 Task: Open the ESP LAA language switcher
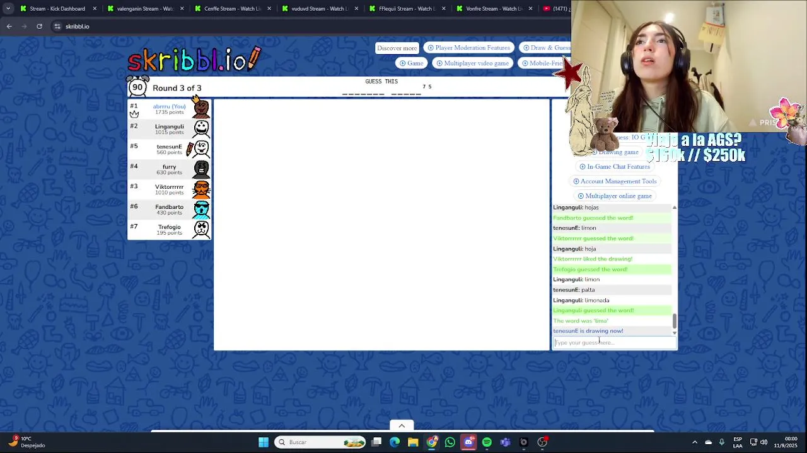click(738, 442)
